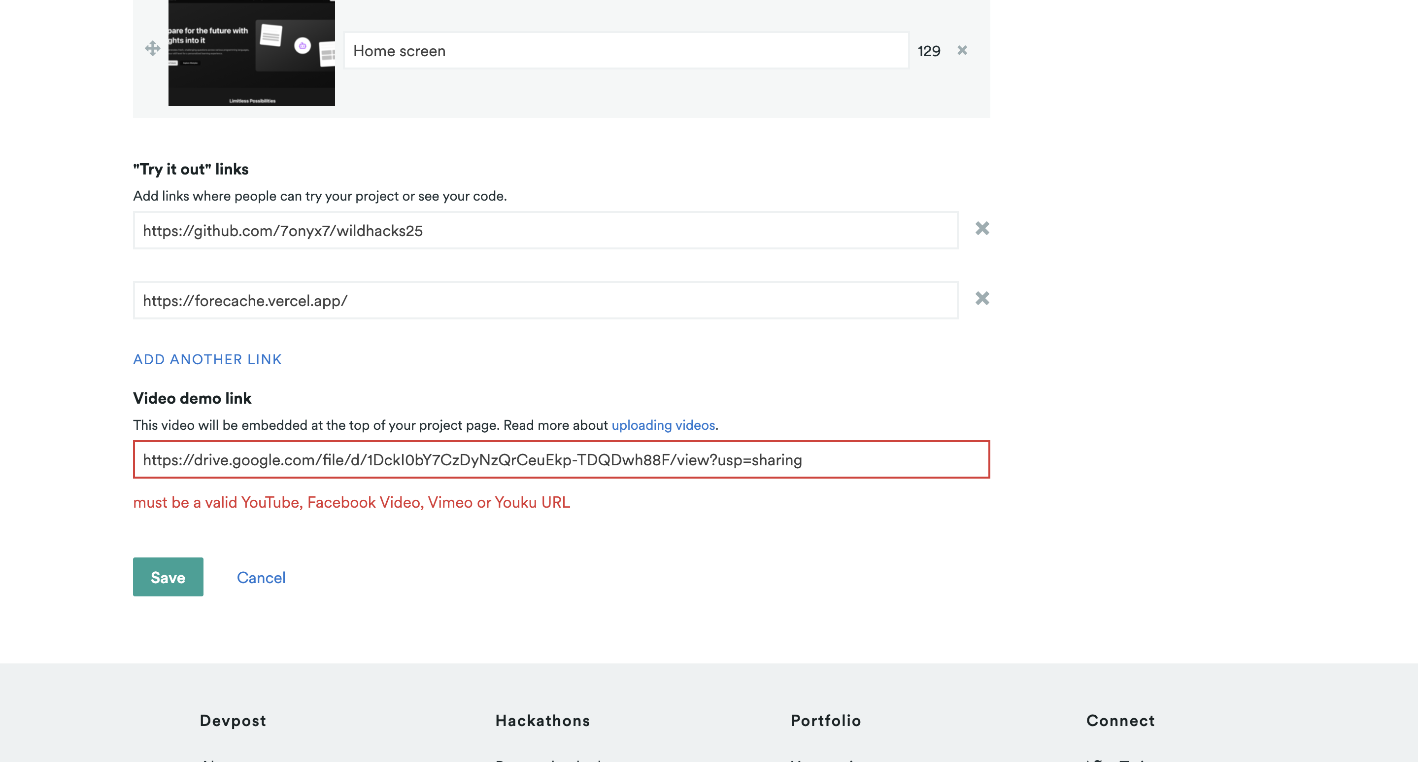Screen dimensions: 1418x762
Task: Click into the forecache Vercel URL field
Action: pyautogui.click(x=545, y=301)
